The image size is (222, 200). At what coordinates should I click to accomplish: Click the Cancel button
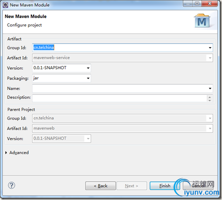coord(198,186)
